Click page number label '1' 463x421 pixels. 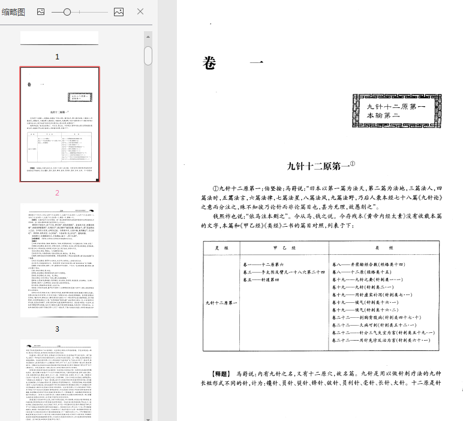point(58,57)
